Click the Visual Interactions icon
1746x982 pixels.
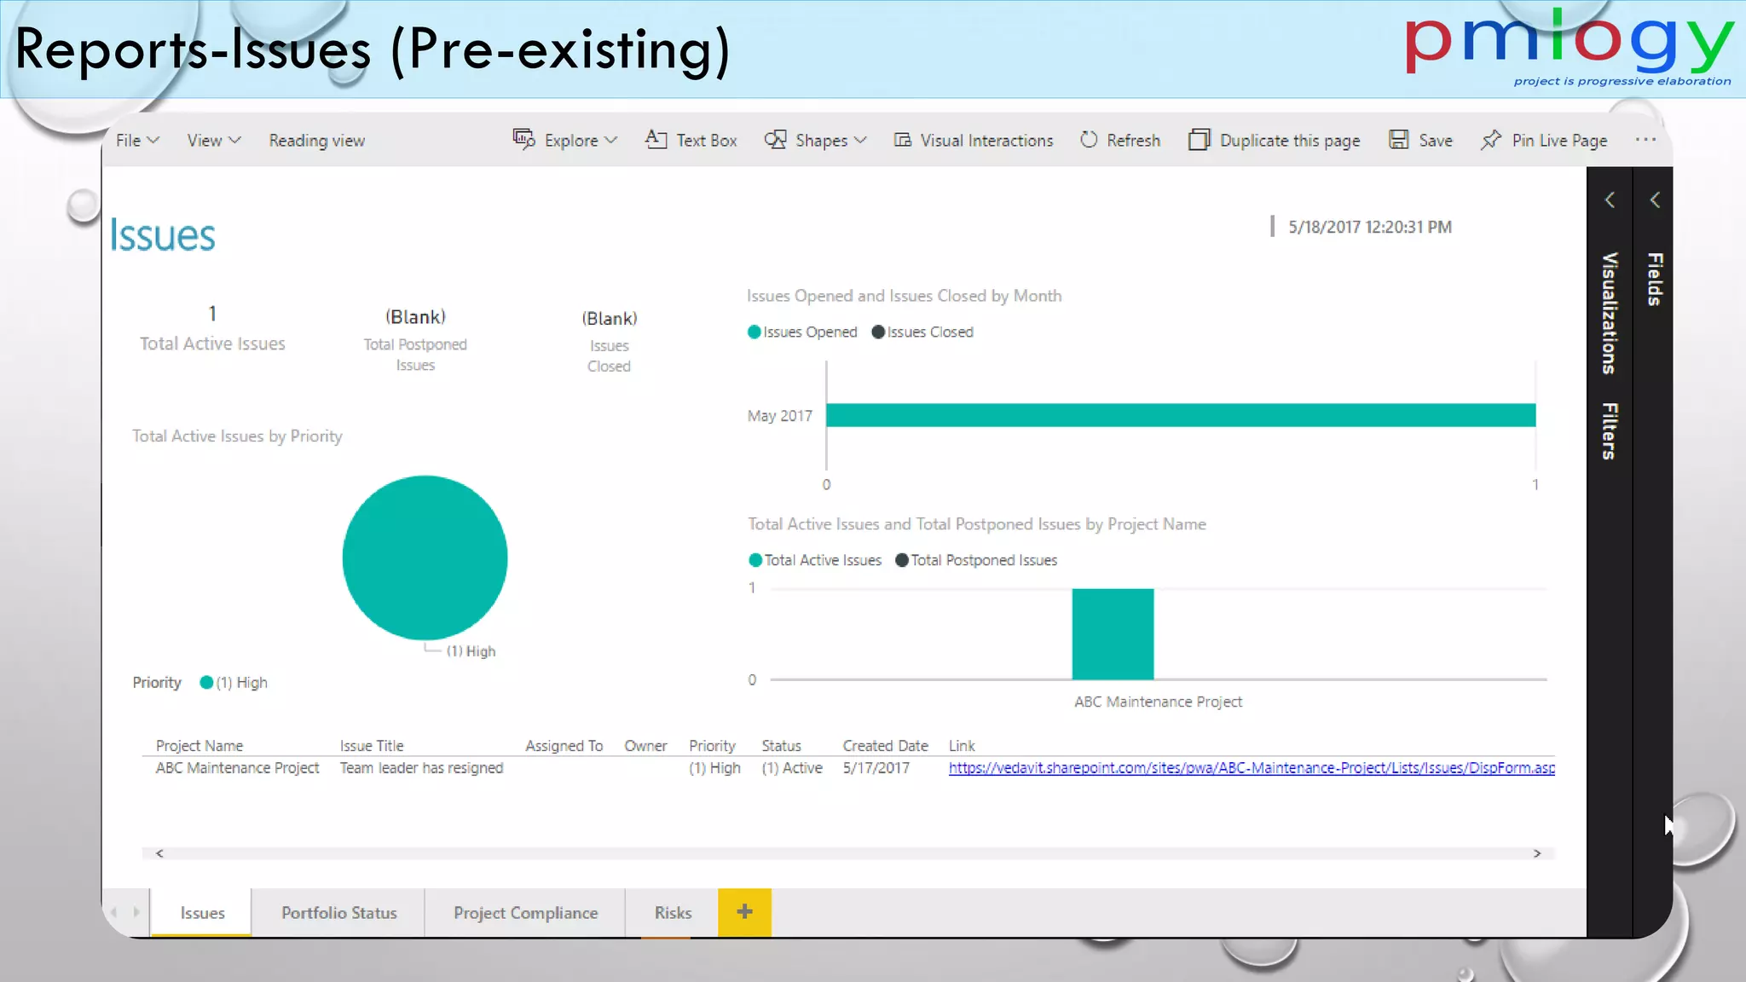(902, 140)
